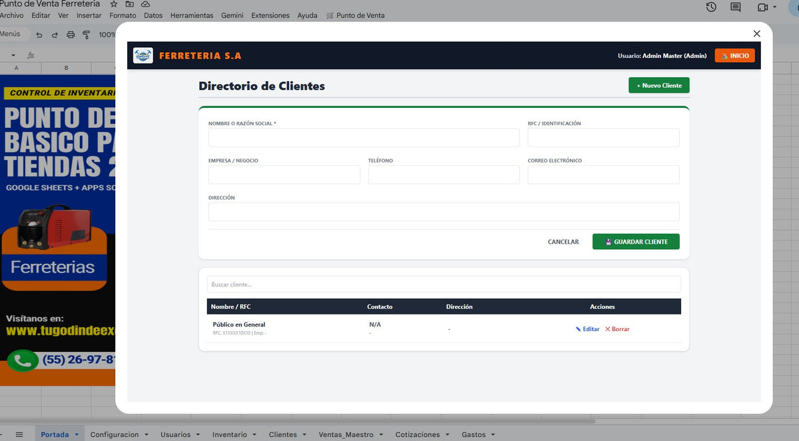Switch to the Gastos sheet tab
Viewport: 799px width, 441px height.
[x=473, y=434]
